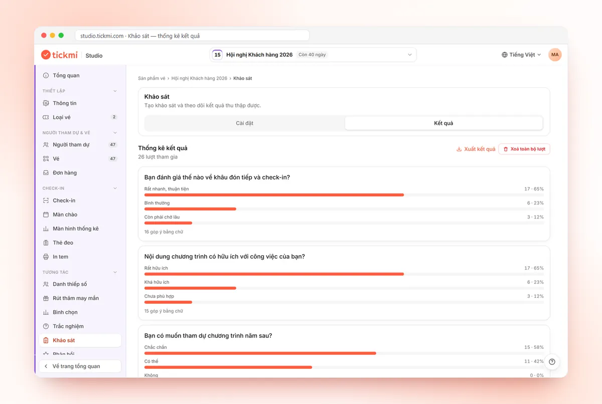Click the browser address bar
The height and width of the screenshot is (404, 602).
[192, 36]
